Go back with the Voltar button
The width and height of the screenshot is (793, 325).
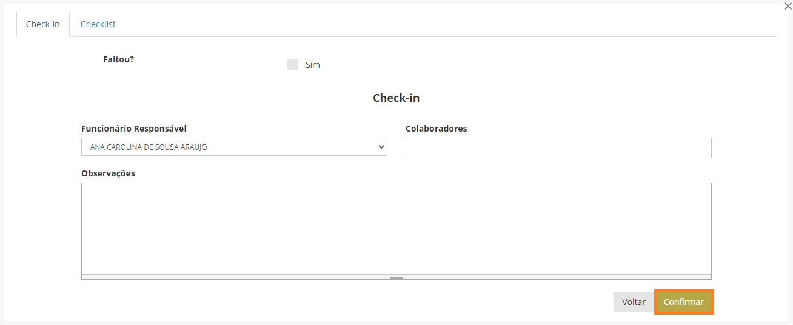[634, 302]
